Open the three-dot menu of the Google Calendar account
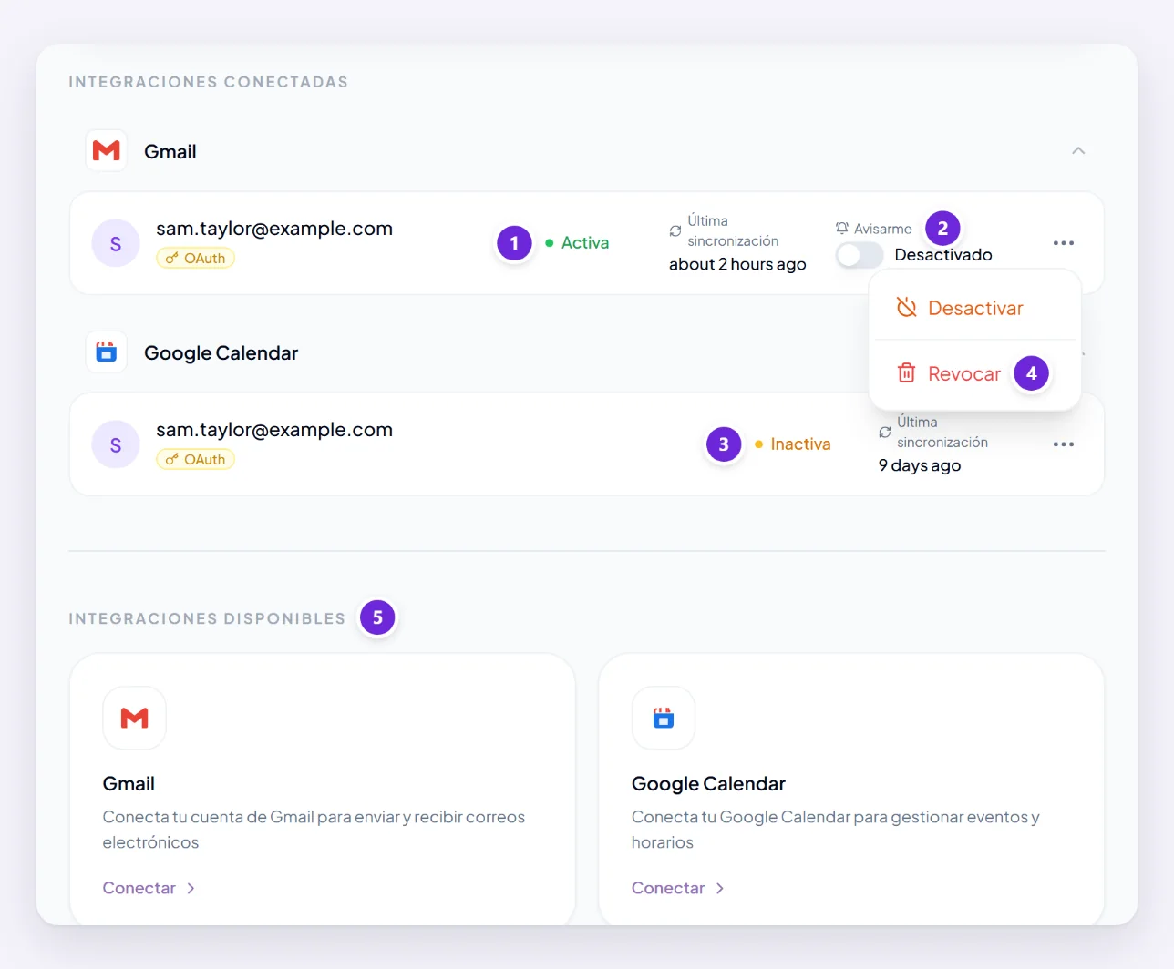This screenshot has width=1174, height=969. (x=1063, y=444)
